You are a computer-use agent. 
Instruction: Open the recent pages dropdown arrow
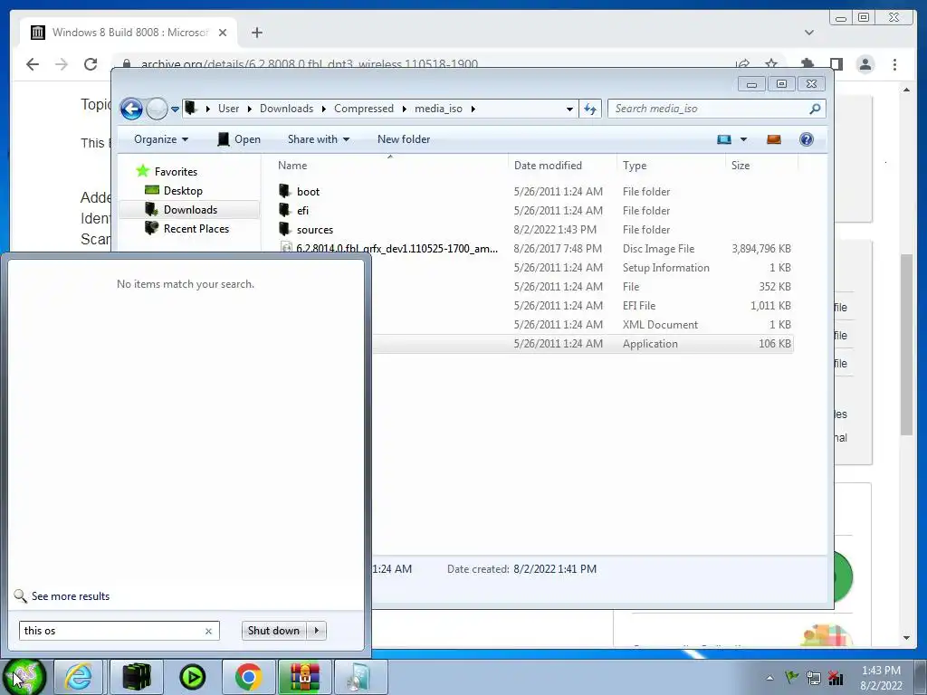[x=175, y=109]
